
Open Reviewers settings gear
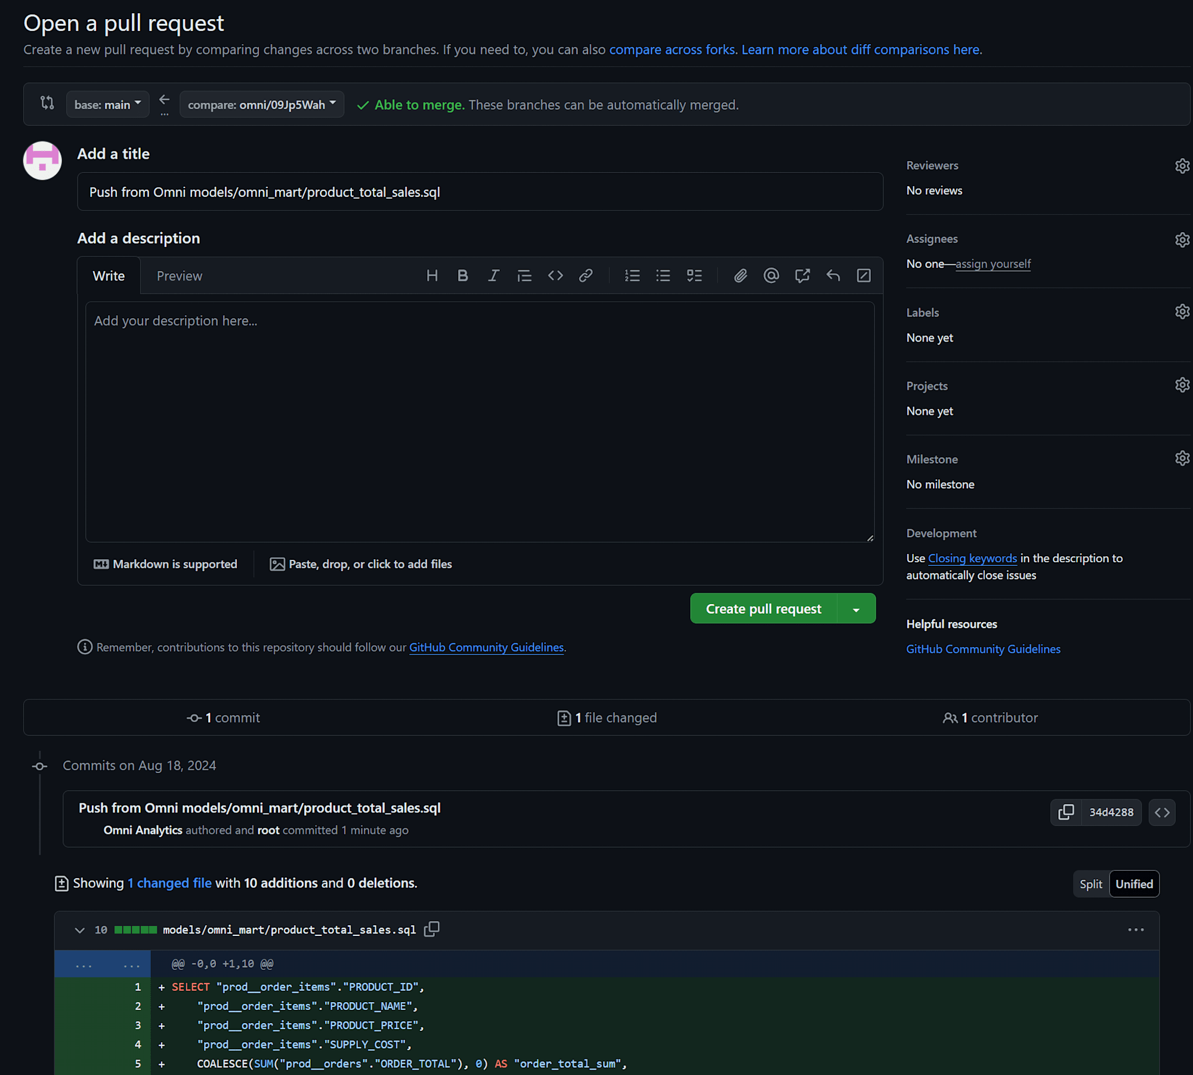click(x=1182, y=165)
